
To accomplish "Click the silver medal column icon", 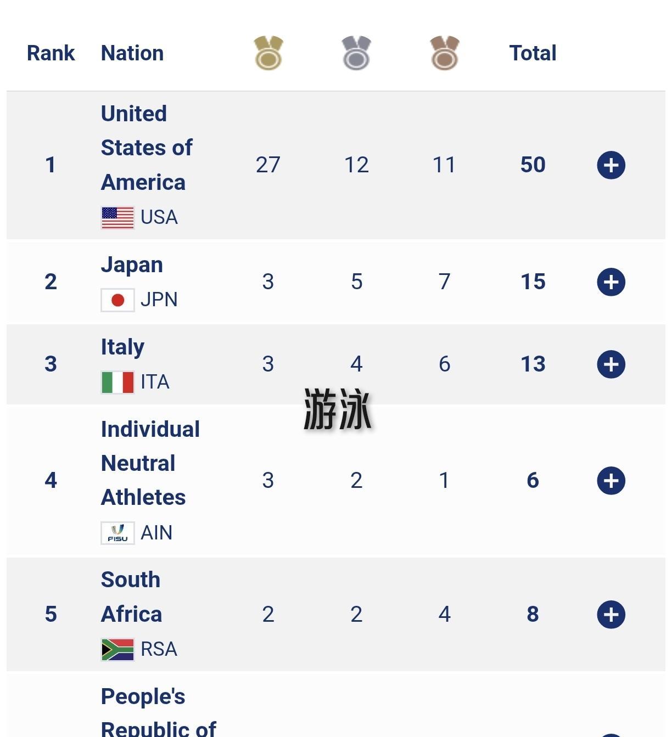I will click(356, 53).
